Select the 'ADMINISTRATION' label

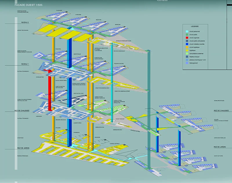(99, 127)
